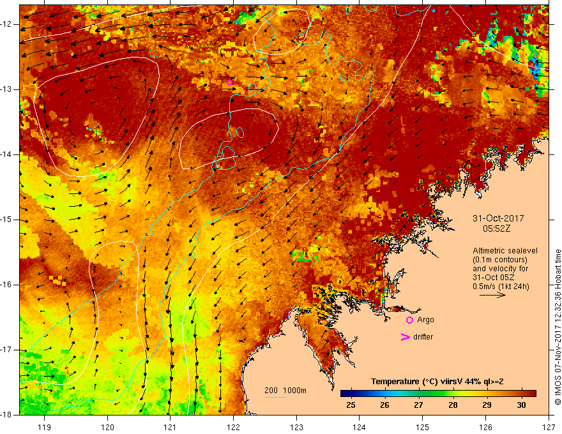
Task: Click the Temperature viirsV colorbar title
Action: [437, 382]
